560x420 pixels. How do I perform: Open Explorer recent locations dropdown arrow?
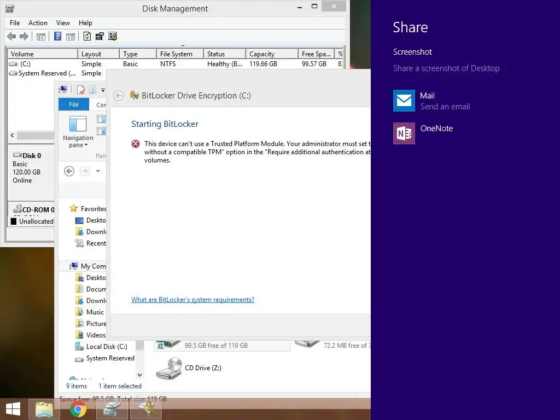pyautogui.click(x=98, y=171)
